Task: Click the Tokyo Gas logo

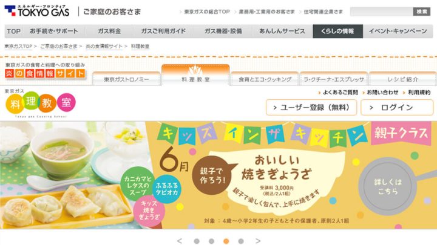Action: pyautogui.click(x=37, y=11)
